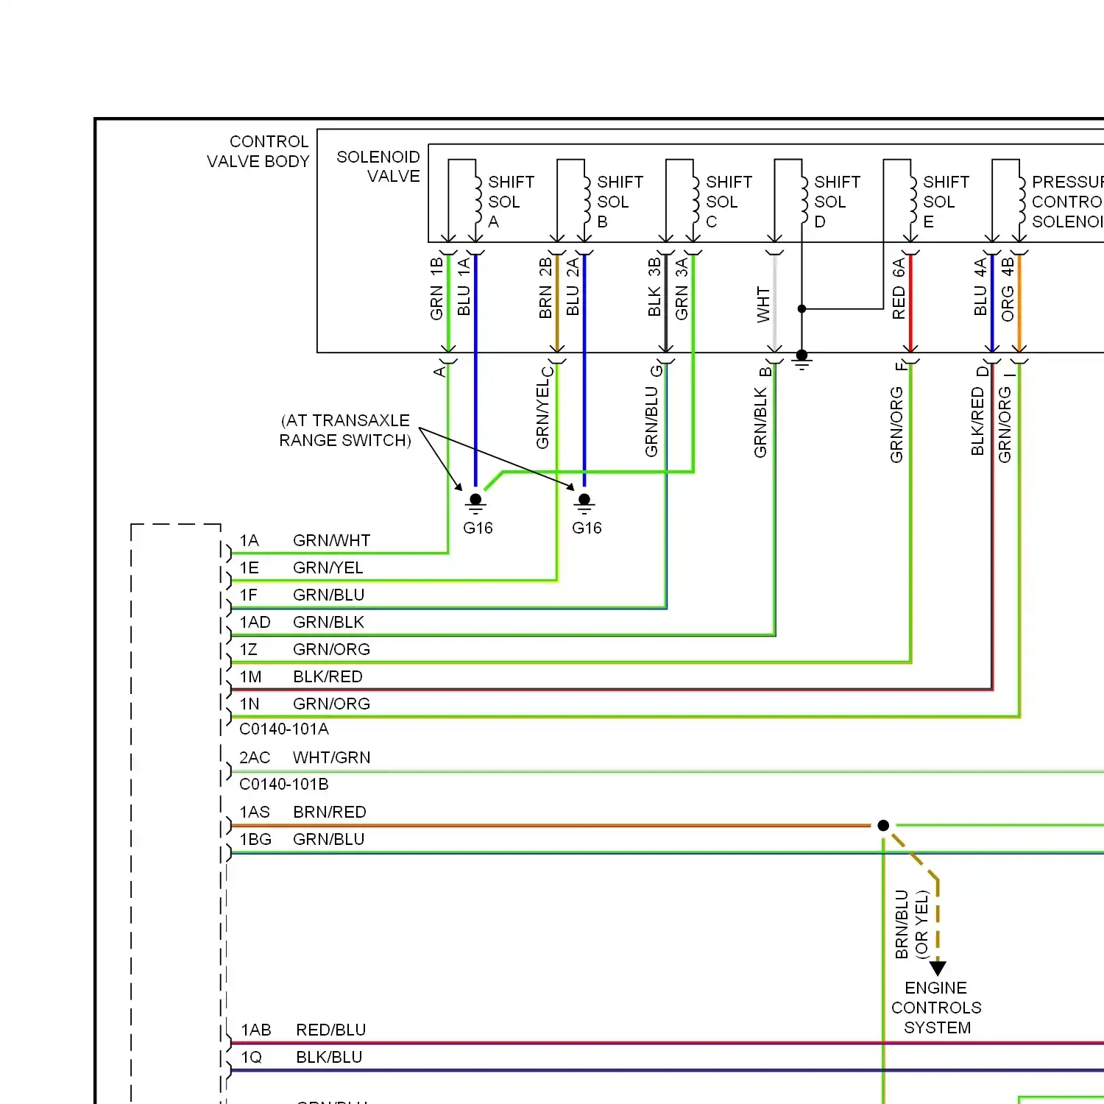This screenshot has width=1104, height=1104.
Task: Select the "SHIFT SOL D" label
Action: tap(837, 202)
